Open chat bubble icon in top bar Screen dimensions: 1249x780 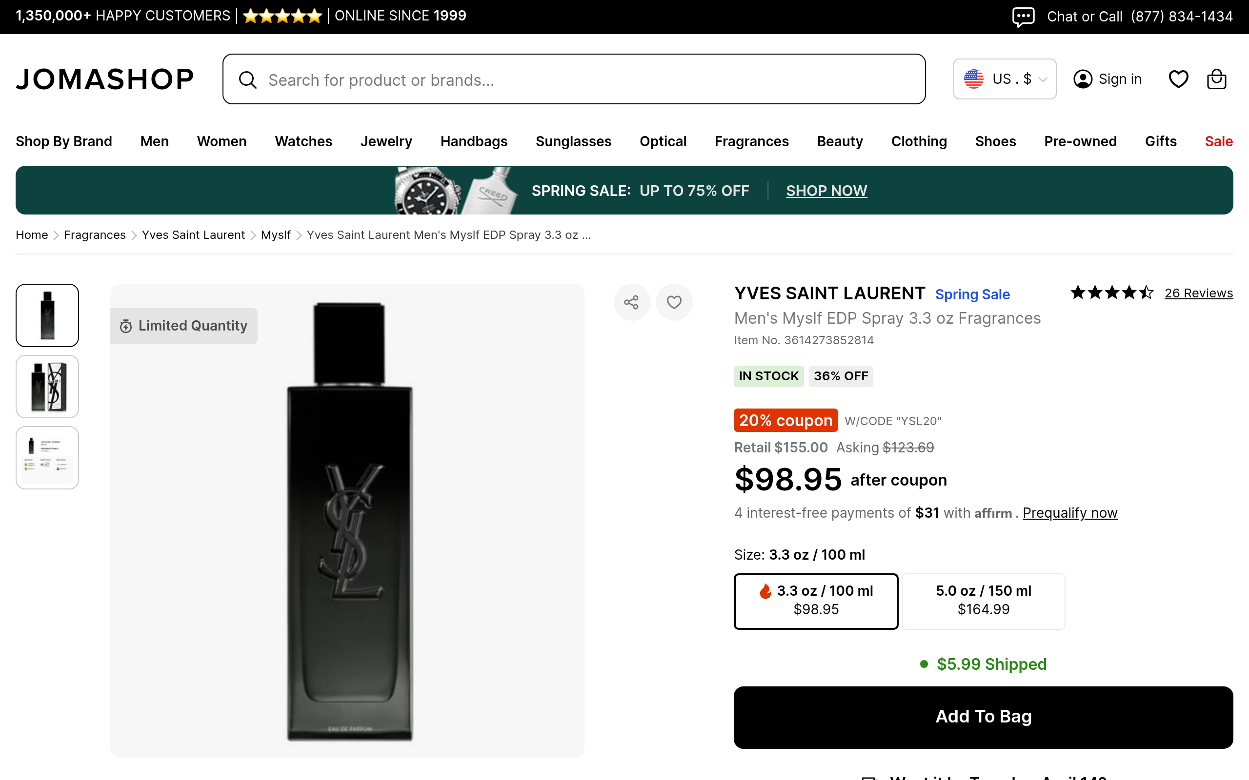point(1023,17)
